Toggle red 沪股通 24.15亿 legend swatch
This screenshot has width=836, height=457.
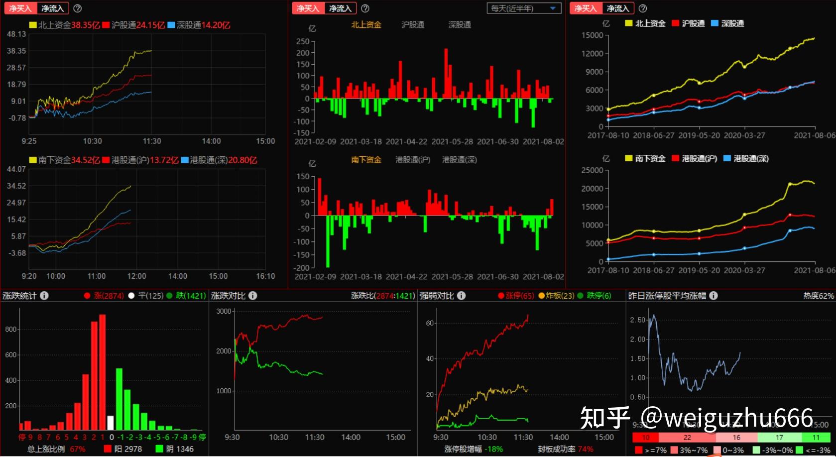(x=106, y=25)
